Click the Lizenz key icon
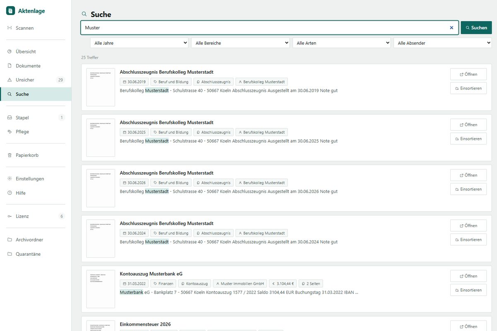This screenshot has height=331, width=497. [x=10, y=216]
